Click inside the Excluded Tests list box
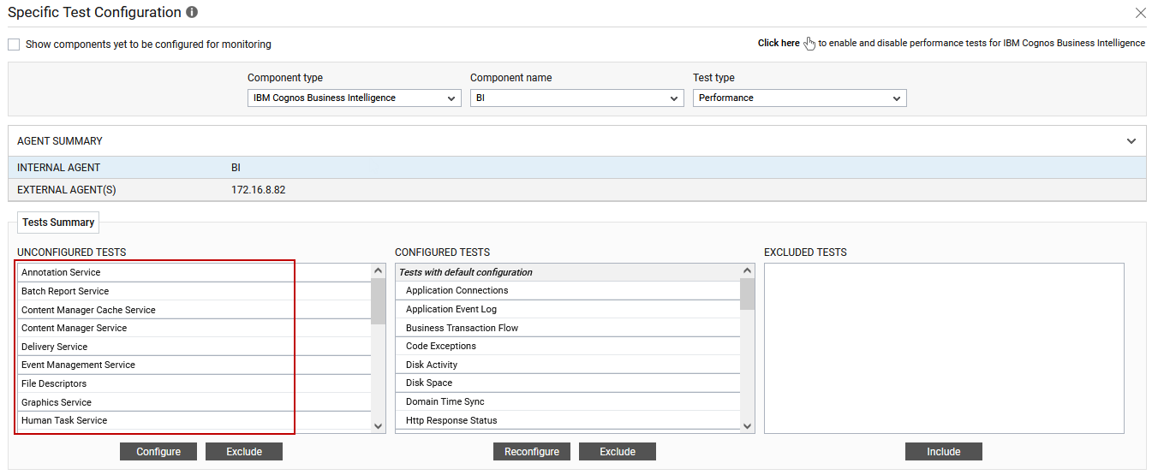The height and width of the screenshot is (475, 1152). [944, 348]
